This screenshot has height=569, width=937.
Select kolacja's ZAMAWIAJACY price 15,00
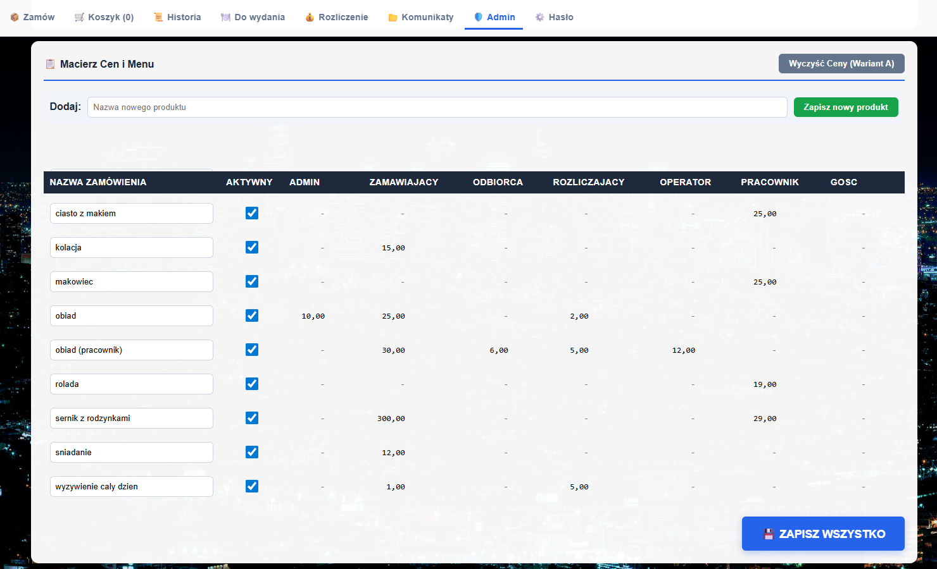pyautogui.click(x=394, y=248)
